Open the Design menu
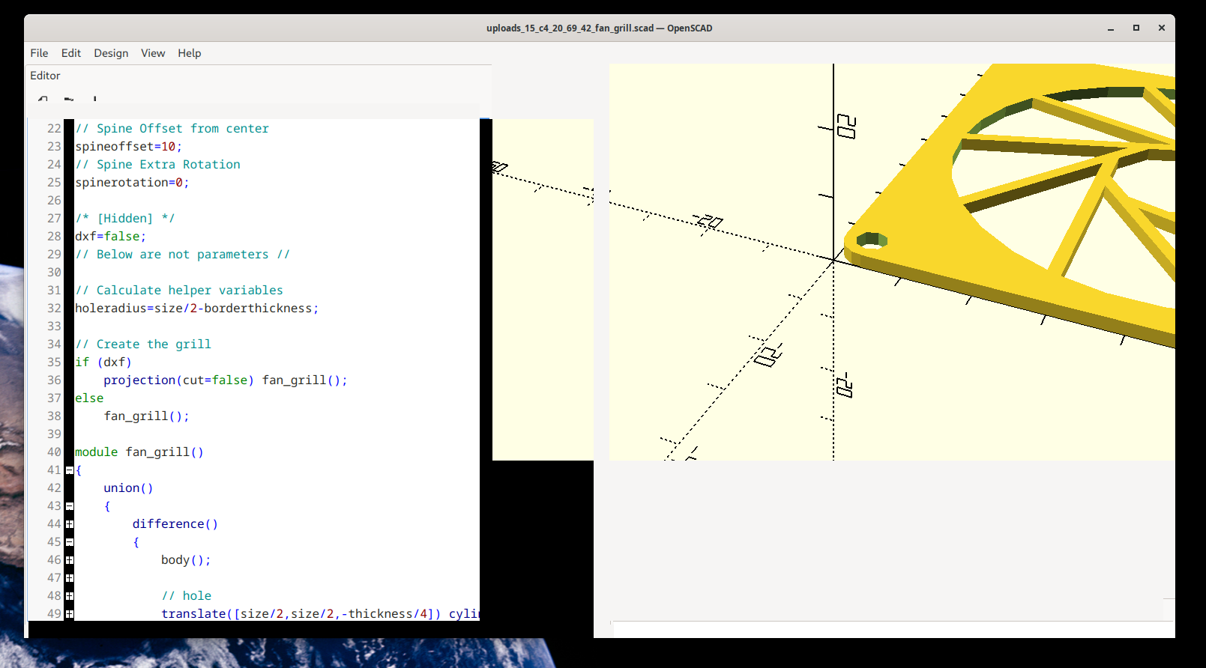This screenshot has height=668, width=1206. click(x=111, y=53)
